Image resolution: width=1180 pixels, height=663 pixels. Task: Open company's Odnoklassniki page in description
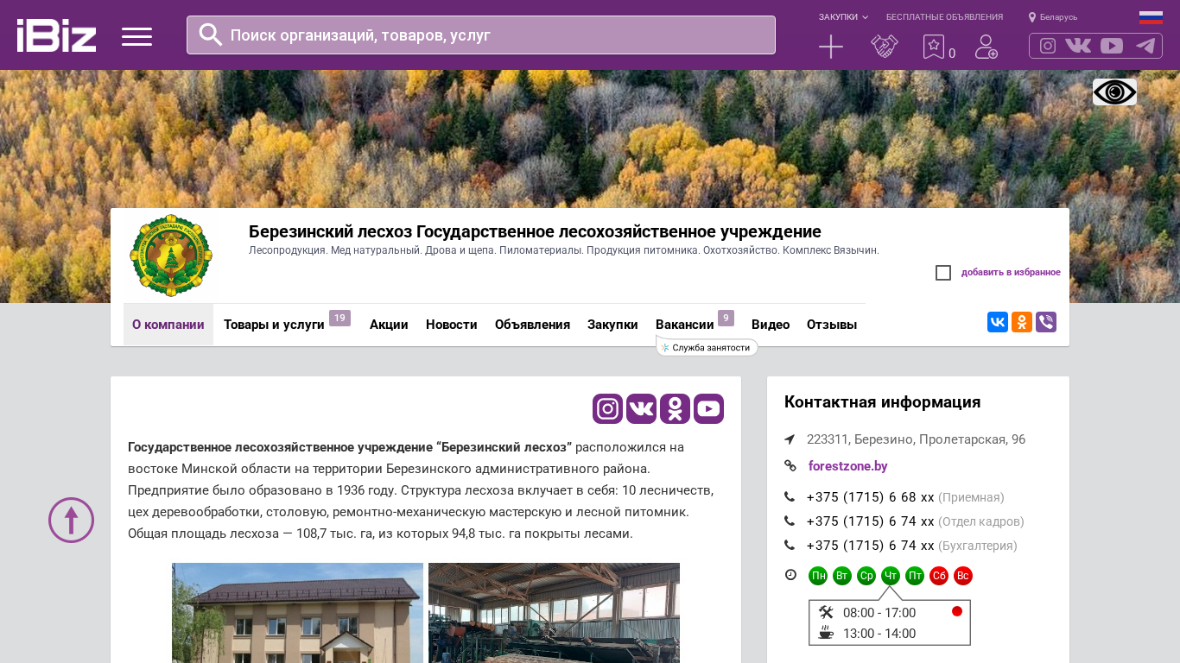tap(675, 409)
